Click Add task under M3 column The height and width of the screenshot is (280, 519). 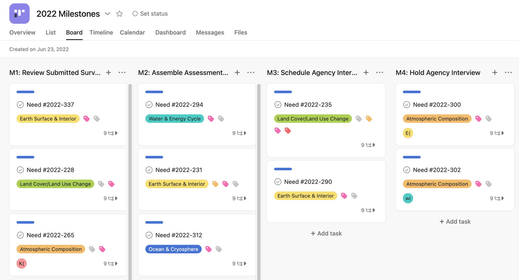(x=326, y=234)
